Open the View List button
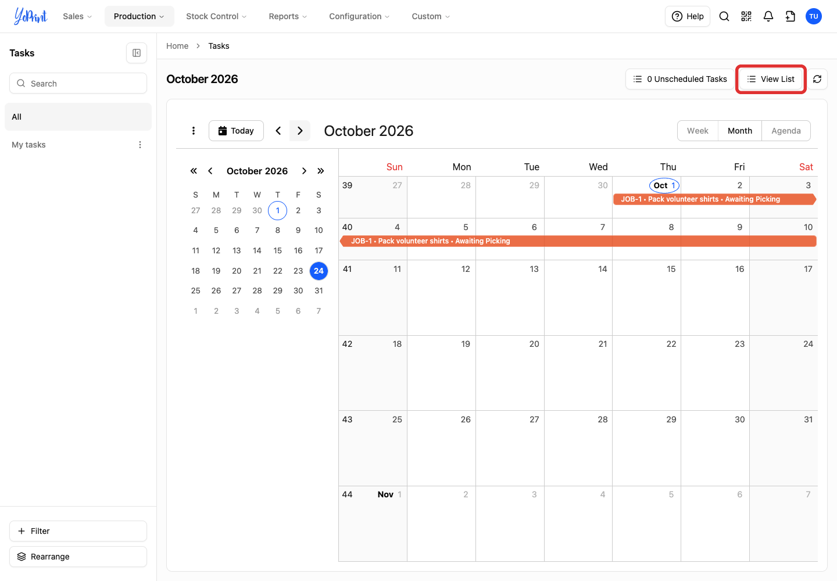The height and width of the screenshot is (581, 837). point(771,79)
